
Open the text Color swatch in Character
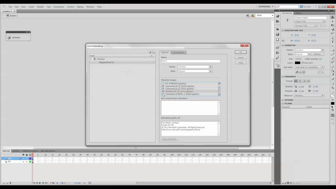[x=297, y=63]
